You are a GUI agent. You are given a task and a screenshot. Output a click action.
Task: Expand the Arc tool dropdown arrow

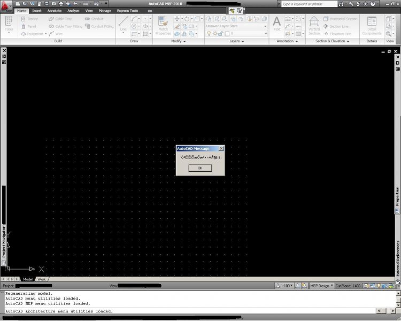pyautogui.click(x=139, y=19)
